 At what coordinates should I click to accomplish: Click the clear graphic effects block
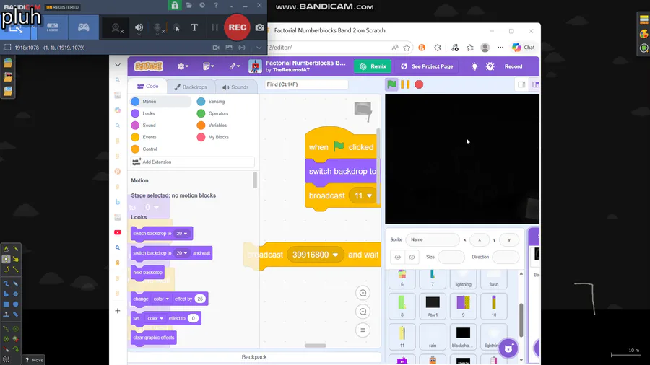click(154, 338)
